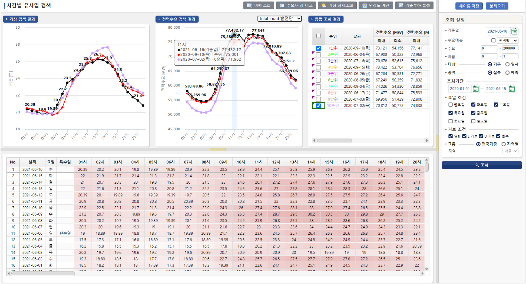
Task: Open calendar picker for 기준일 date
Action: click(514, 31)
